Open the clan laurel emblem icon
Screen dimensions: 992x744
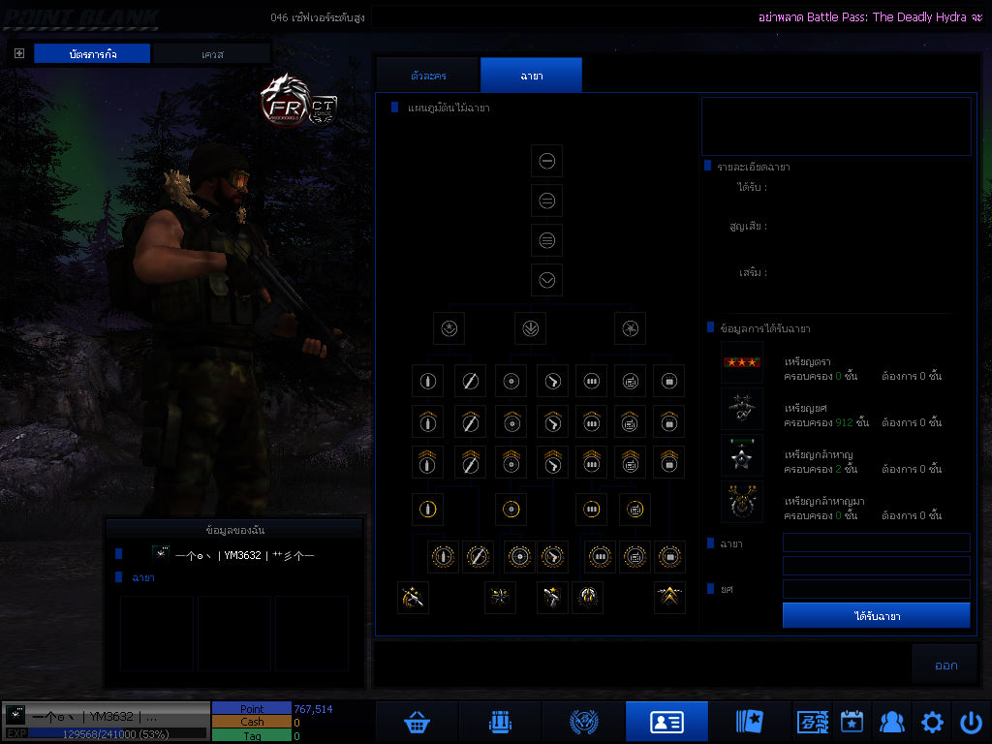[583, 721]
